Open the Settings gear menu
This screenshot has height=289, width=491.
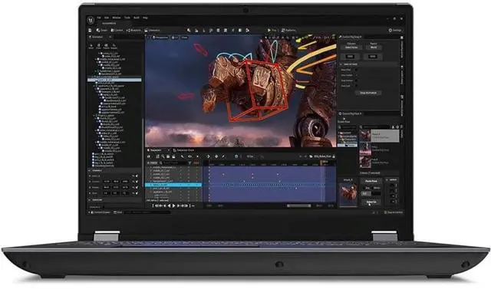coord(395,31)
